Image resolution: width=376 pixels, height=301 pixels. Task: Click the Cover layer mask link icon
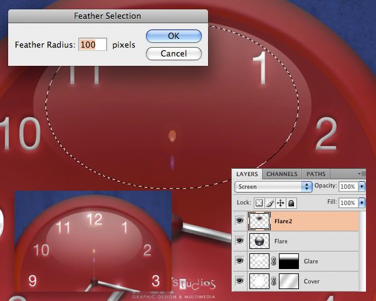pos(273,282)
